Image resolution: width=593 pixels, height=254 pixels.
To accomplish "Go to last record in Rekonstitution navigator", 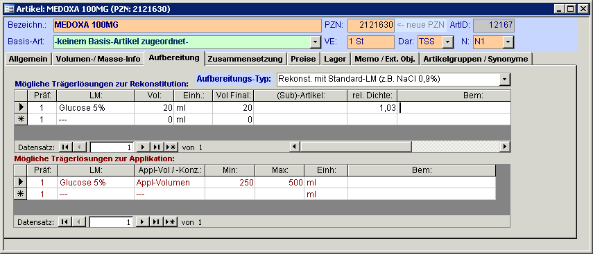I will (x=156, y=147).
